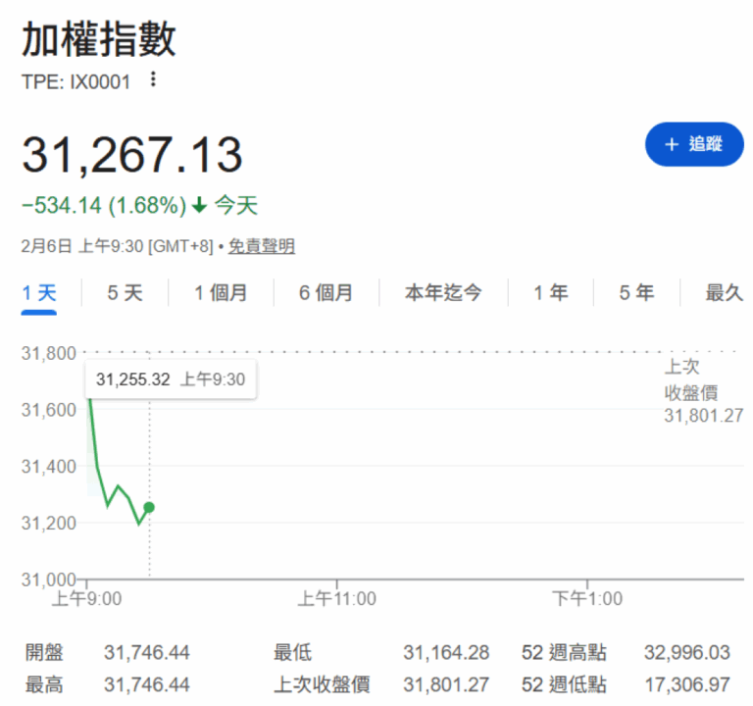Click the 31,255.32 上午9:00 chart tooltip
This screenshot has height=706, width=753.
pos(171,379)
